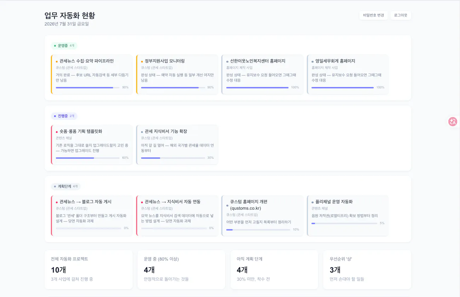Click progress bar of 관세뉴스 수집·요약 파이프라인

(x=88, y=87)
